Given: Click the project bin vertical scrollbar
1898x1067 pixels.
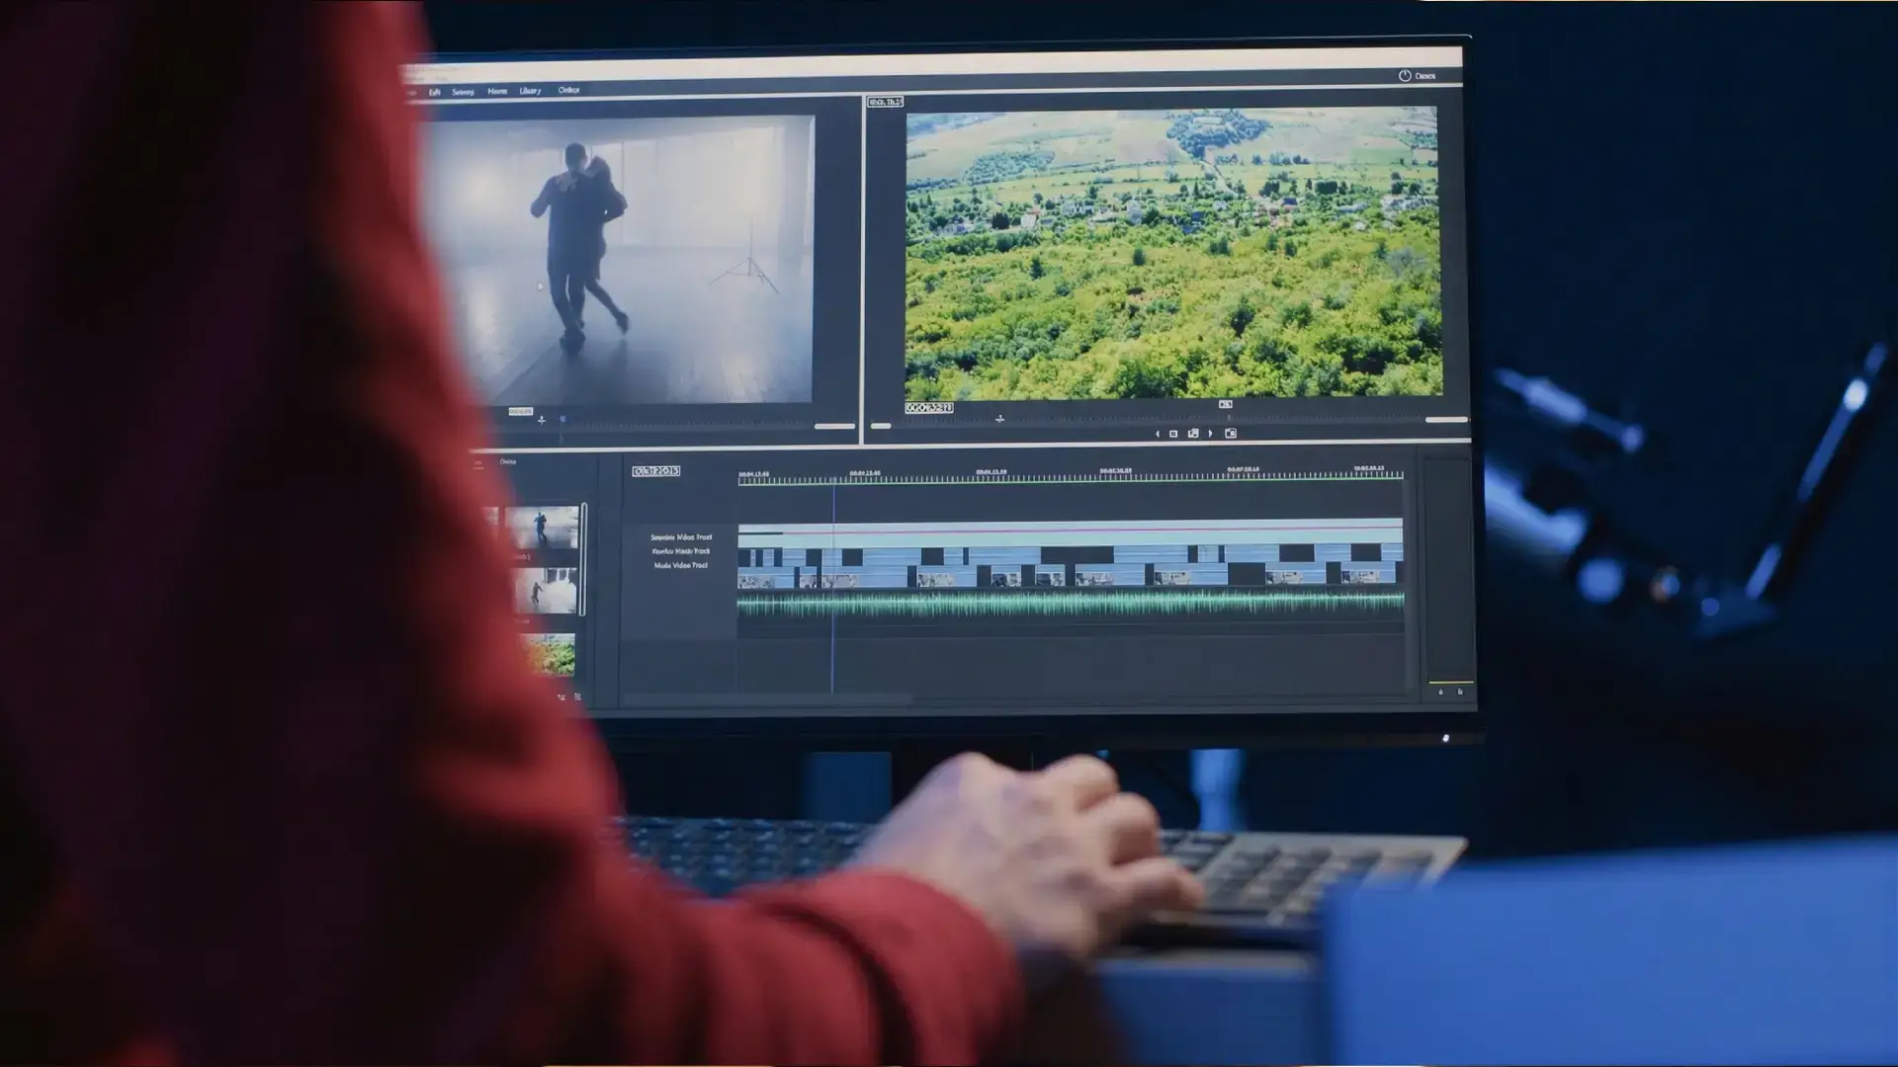Looking at the screenshot, I should 584,559.
